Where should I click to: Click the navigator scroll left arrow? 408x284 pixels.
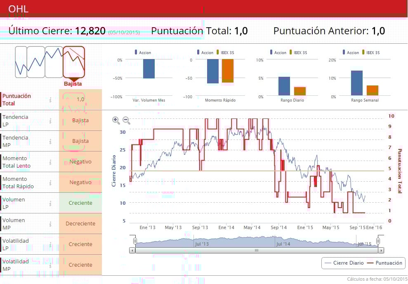(132, 251)
